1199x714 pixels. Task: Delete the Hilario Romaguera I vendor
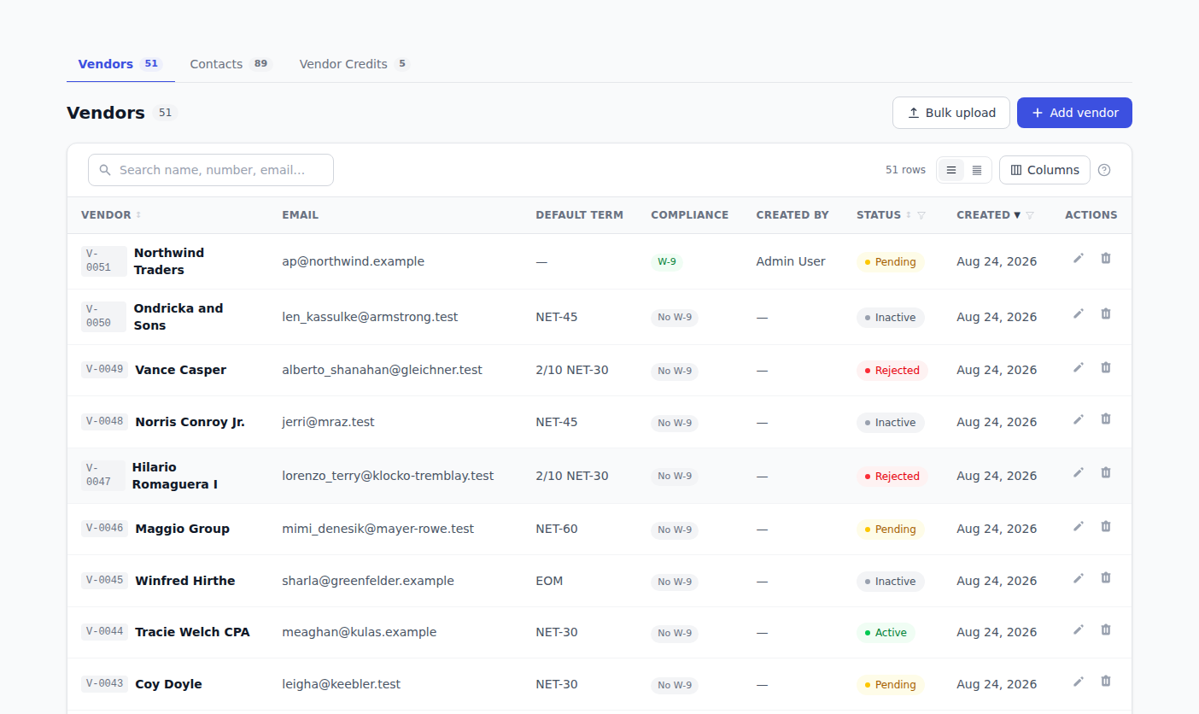pos(1106,472)
